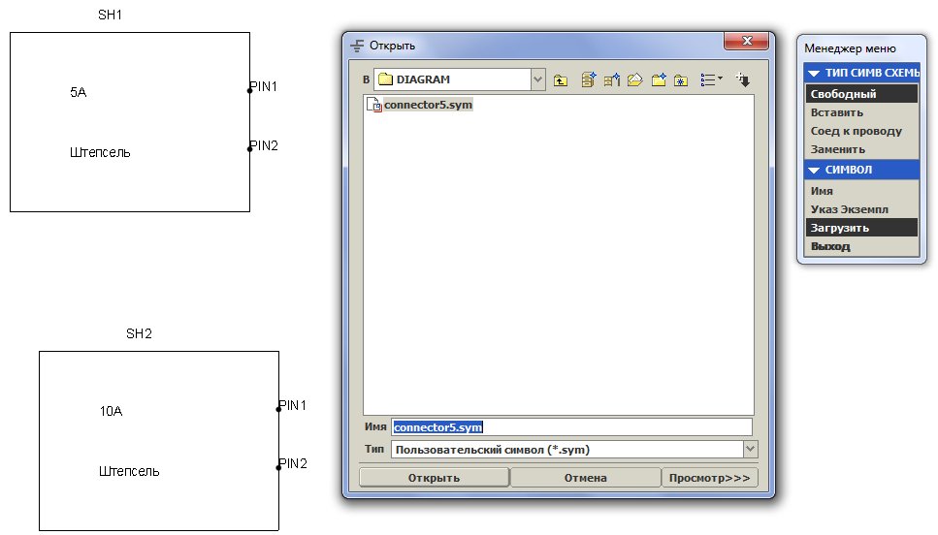Click the connector5.sym file icon
The height and width of the screenshot is (535, 938).
pos(373,105)
